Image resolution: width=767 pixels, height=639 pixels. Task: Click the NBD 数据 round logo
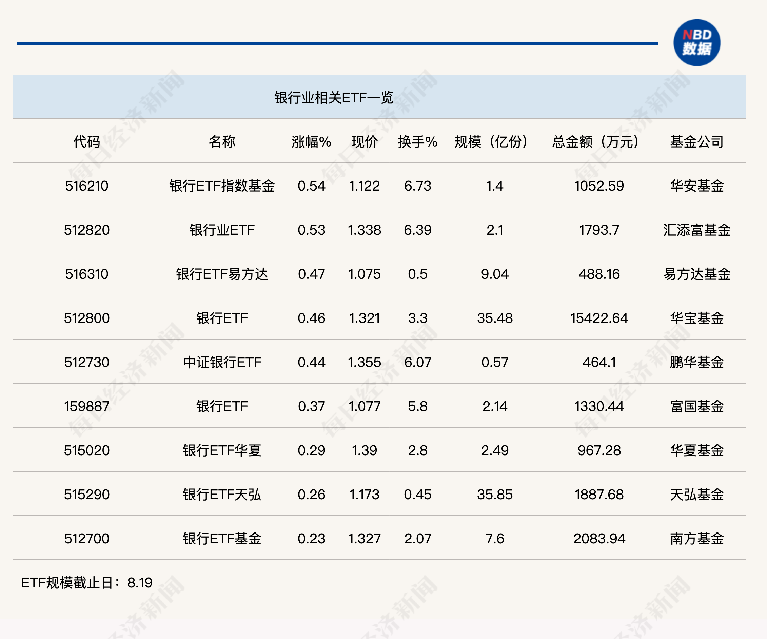click(696, 43)
